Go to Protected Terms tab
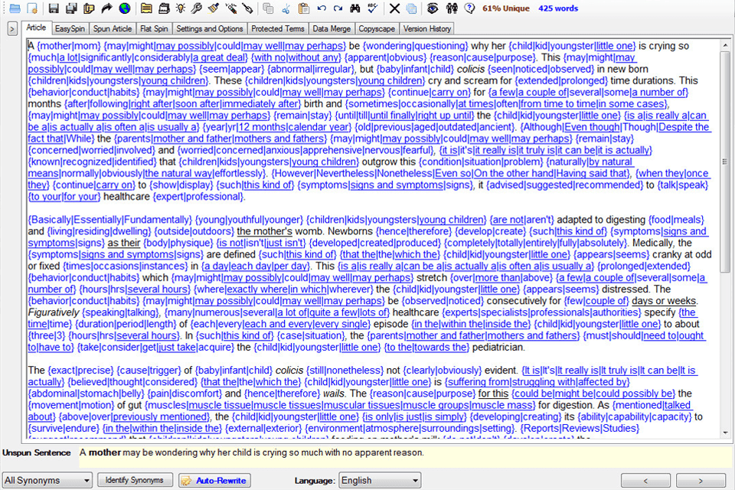Viewport: 735px width, 490px height. click(278, 28)
